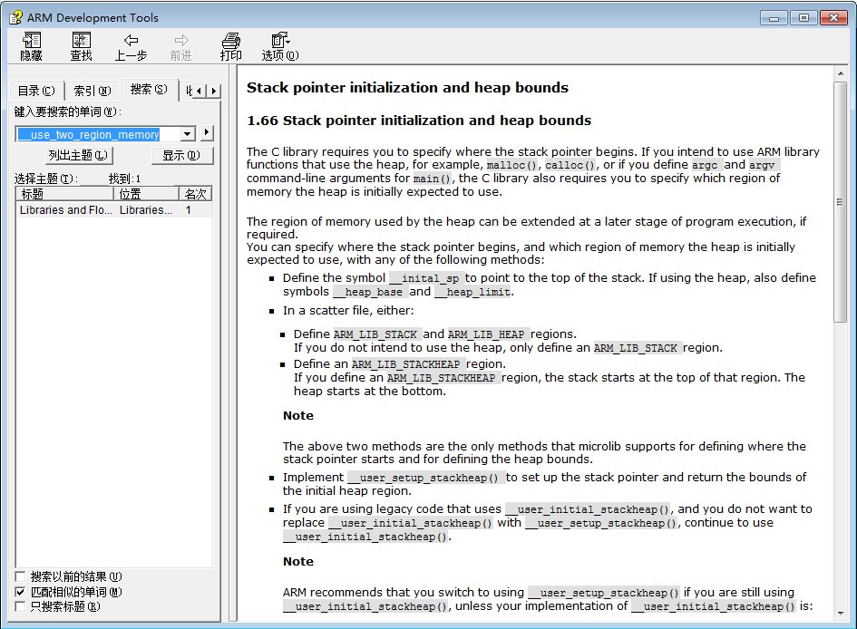Viewport: 857px width, 629px height.
Task: Open the Options (选项) toolbar icon
Action: pyautogui.click(x=280, y=46)
